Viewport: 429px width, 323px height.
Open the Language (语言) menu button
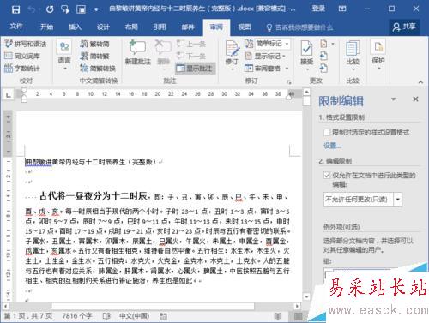pos(64,55)
